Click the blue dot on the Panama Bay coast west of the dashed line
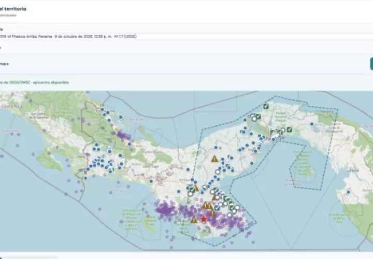Screen dimensions: 373x259 coord(252,163)
